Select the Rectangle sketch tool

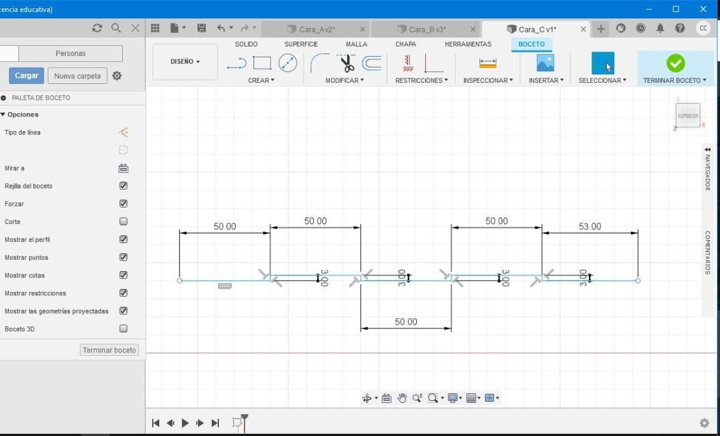coord(262,63)
